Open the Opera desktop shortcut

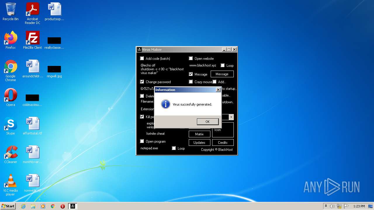11,97
